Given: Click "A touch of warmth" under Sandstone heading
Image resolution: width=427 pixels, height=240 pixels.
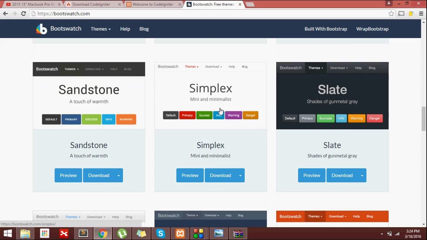Looking at the screenshot, I should [89, 156].
